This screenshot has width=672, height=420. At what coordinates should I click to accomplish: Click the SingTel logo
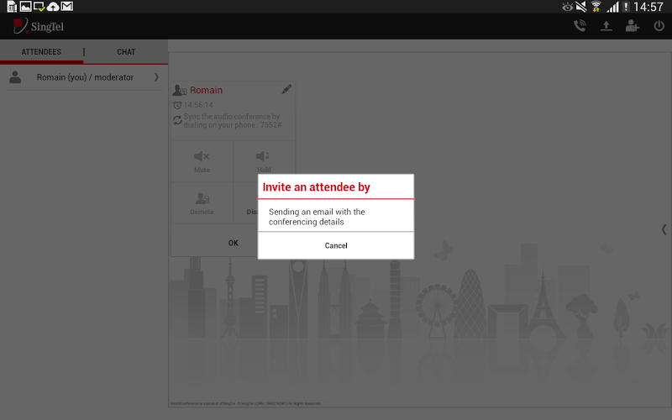tap(39, 26)
